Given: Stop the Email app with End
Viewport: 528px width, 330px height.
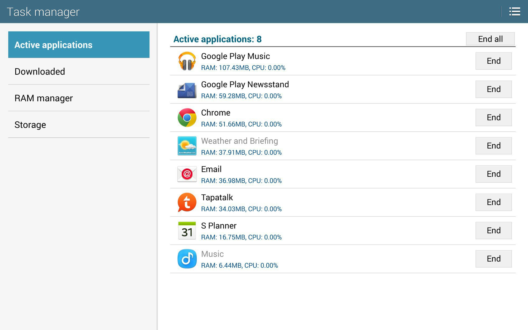Looking at the screenshot, I should click(x=493, y=174).
